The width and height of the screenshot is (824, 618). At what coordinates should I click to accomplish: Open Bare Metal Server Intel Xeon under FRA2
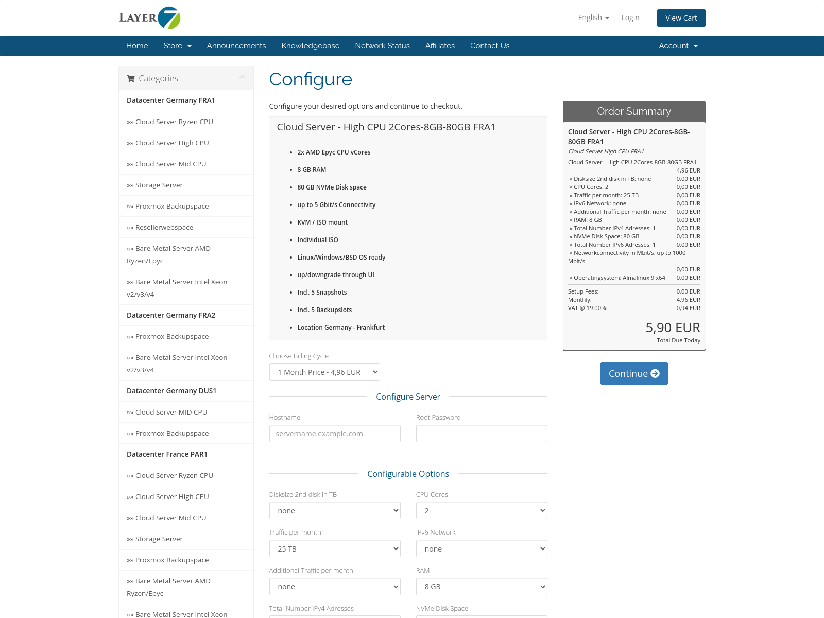[x=186, y=364]
